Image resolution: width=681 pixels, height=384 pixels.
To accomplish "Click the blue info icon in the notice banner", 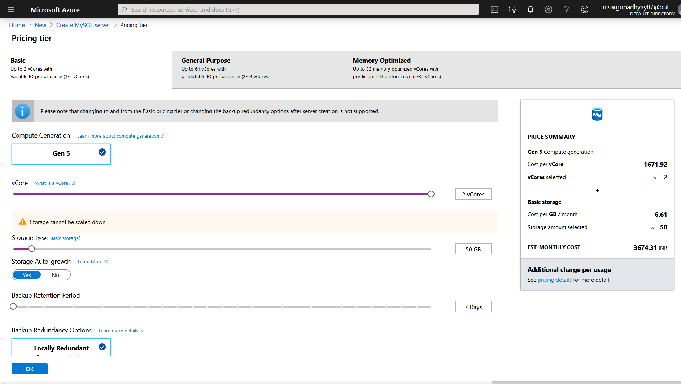I will (23, 111).
